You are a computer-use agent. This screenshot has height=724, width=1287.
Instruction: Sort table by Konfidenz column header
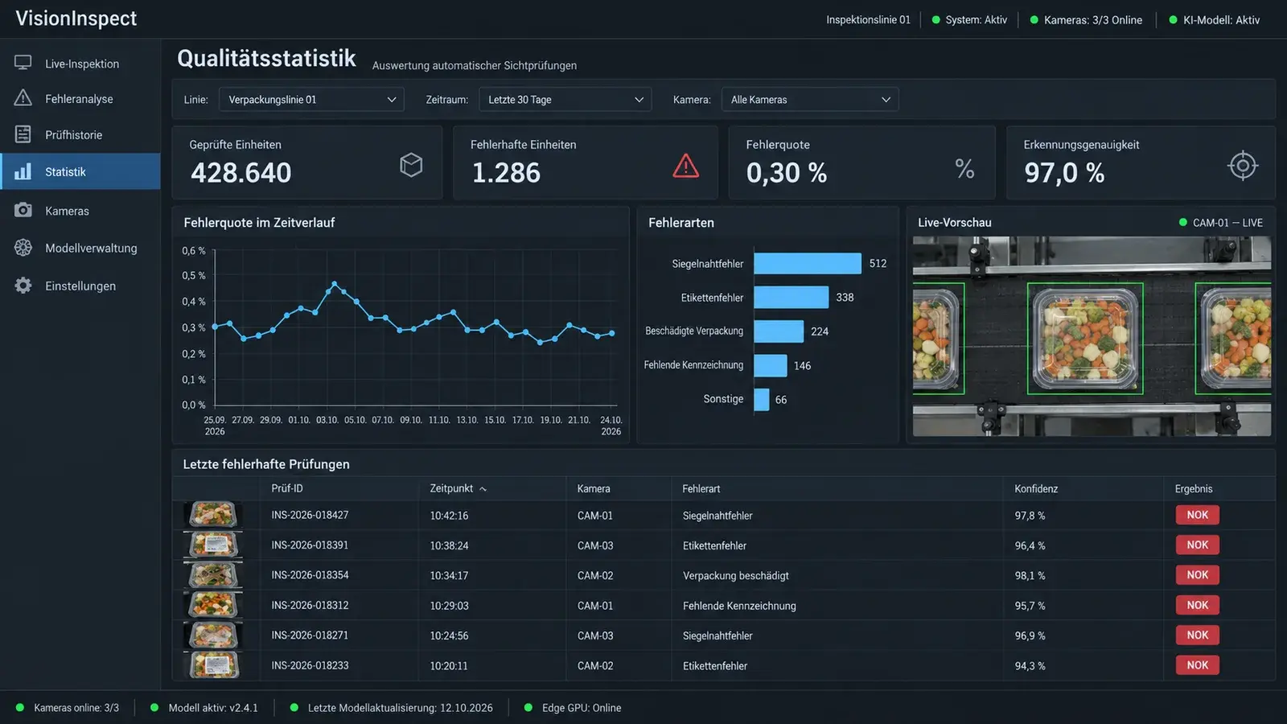1036,489
